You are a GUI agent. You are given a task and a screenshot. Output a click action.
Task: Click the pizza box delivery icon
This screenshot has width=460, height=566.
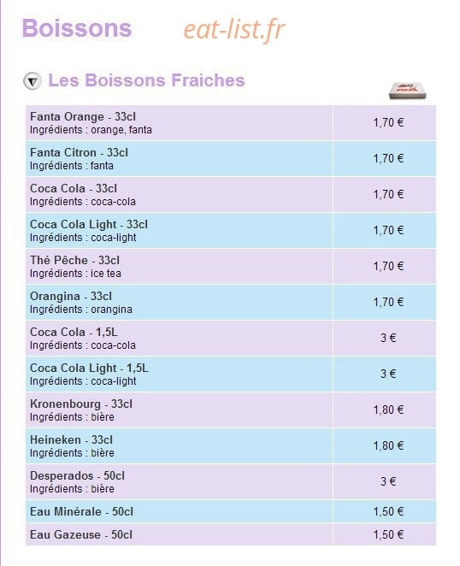[407, 91]
